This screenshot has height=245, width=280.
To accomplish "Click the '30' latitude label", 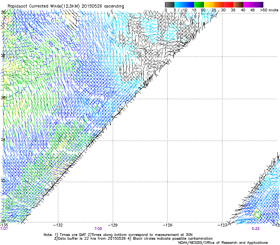I will point(3,12).
